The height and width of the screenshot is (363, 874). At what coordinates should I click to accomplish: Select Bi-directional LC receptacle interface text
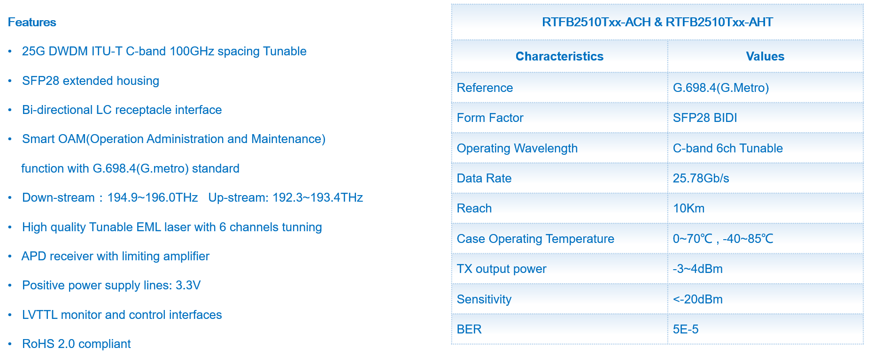(x=122, y=110)
